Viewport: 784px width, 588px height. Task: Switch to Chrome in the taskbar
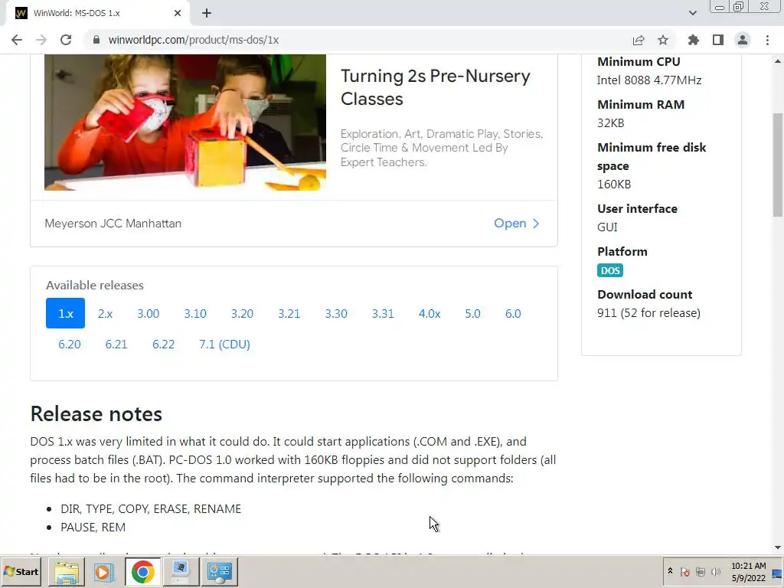142,572
